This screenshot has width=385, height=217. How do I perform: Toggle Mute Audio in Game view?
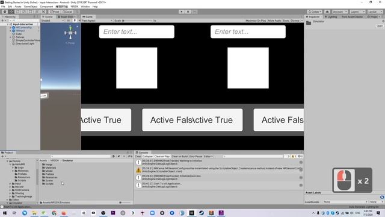tap(274, 20)
